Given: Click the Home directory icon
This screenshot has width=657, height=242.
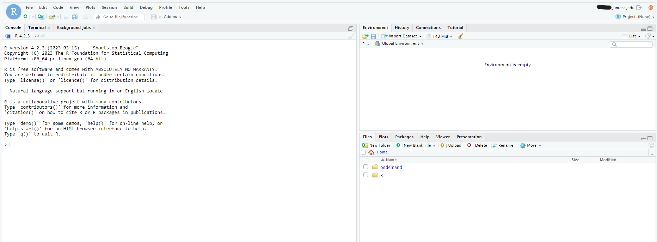Looking at the screenshot, I should [x=371, y=152].
